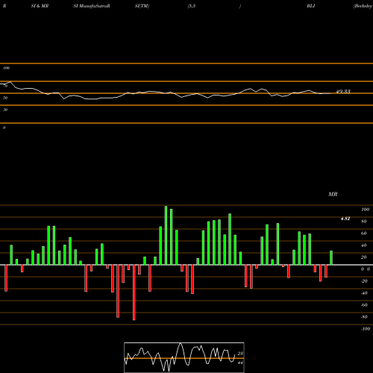Viewport: 373px width, 373px height.
Task: Click the 60 label on MR axis
Action: pos(364,233)
